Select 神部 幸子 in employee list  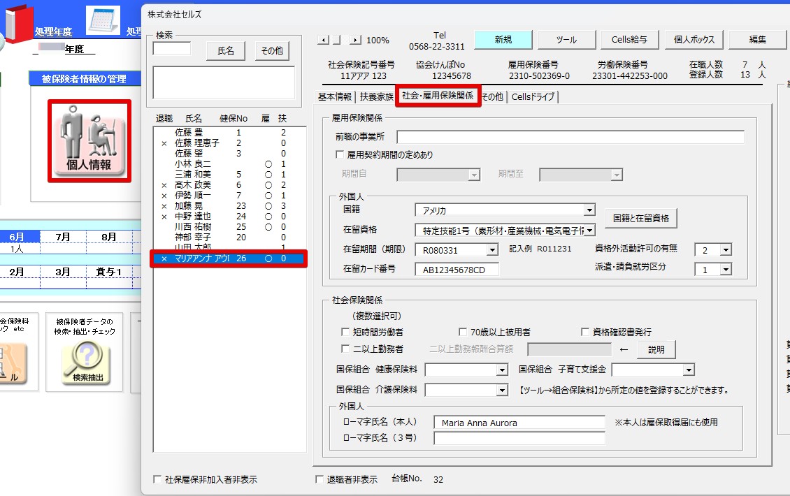[x=230, y=238]
